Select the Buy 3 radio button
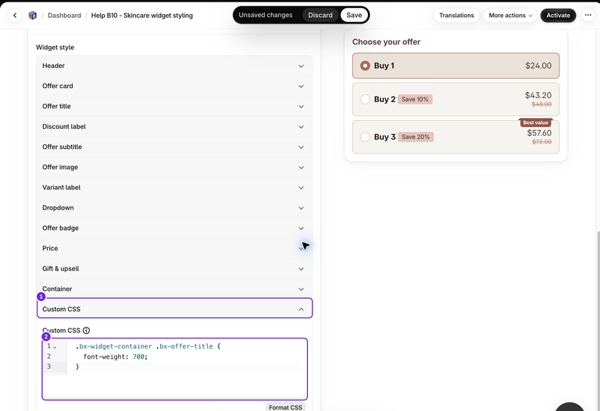 (365, 136)
